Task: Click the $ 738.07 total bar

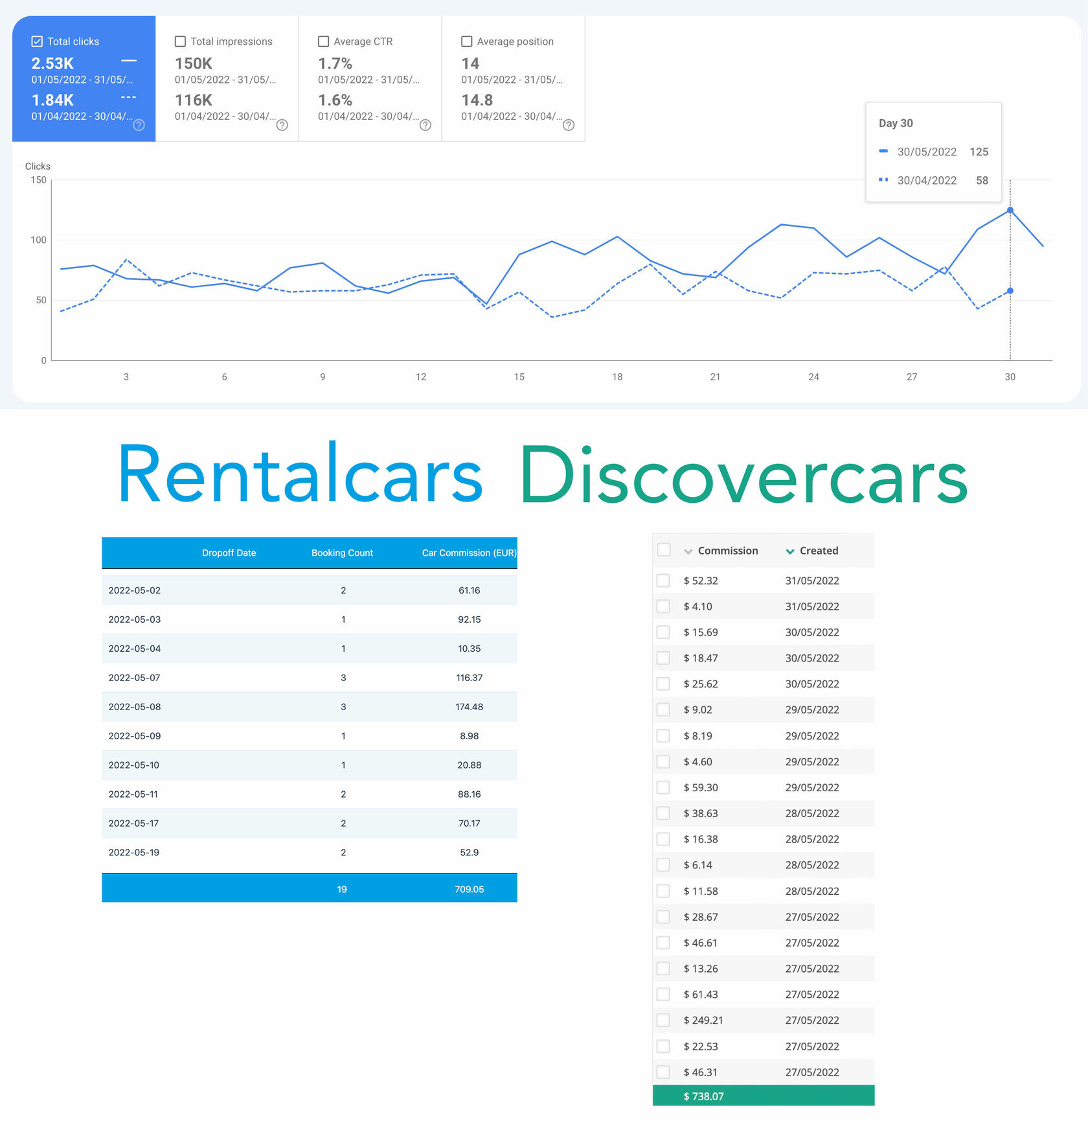Action: pyautogui.click(x=764, y=1096)
